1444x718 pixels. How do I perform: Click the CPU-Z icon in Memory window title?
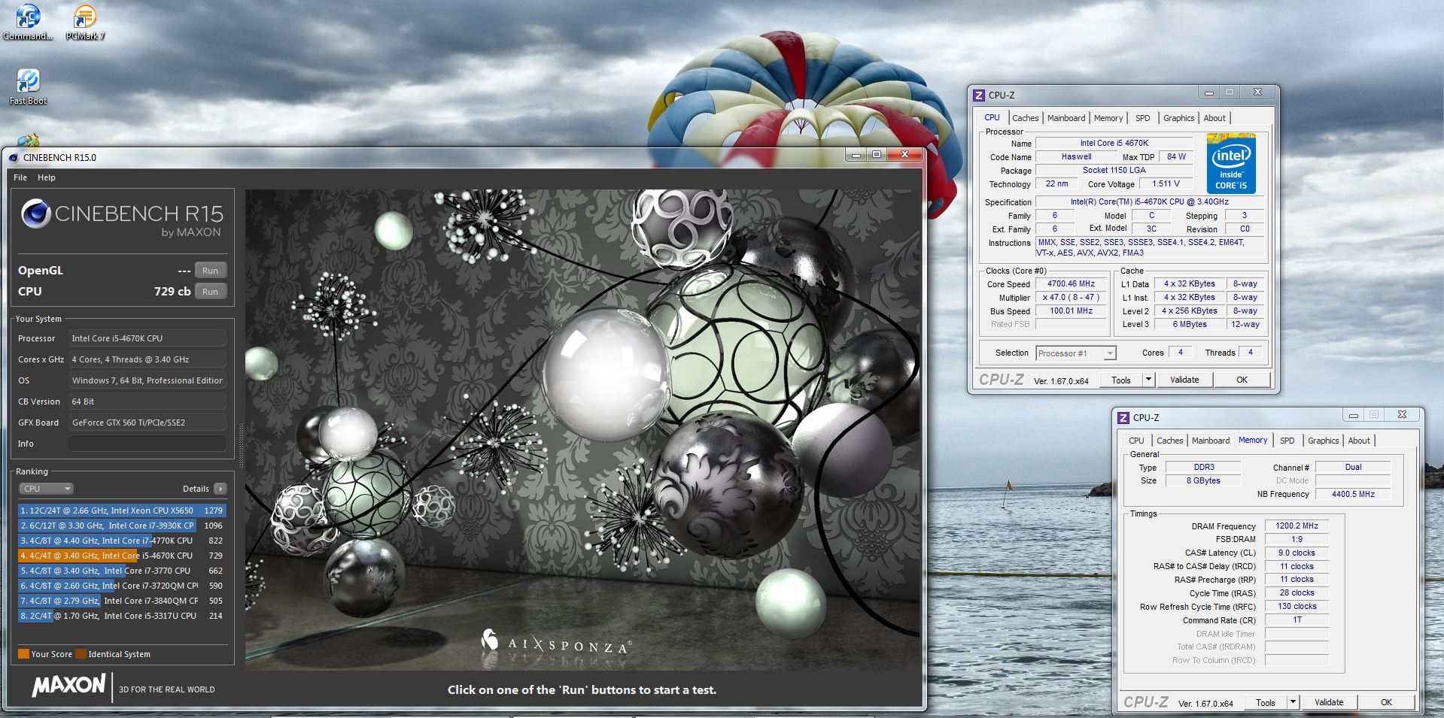coord(1123,417)
